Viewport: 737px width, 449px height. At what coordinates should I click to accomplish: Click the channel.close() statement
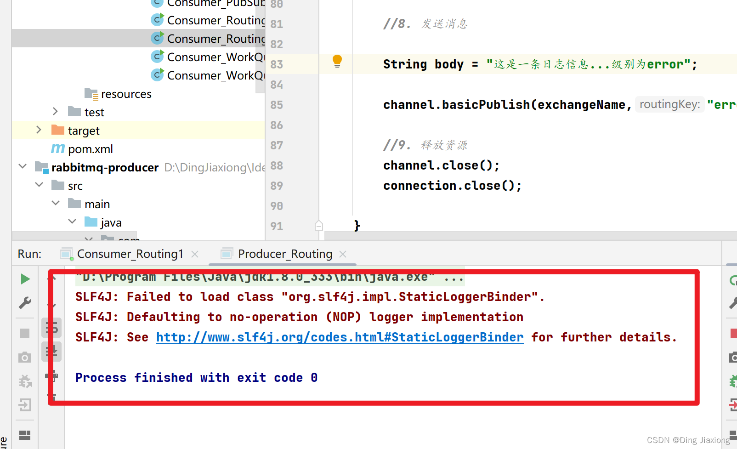click(x=442, y=165)
